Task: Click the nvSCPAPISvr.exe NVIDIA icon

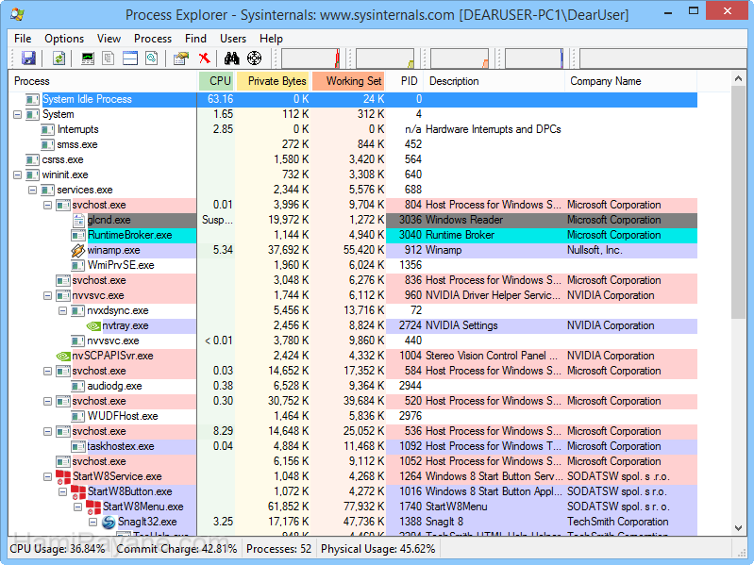Action: coord(63,356)
